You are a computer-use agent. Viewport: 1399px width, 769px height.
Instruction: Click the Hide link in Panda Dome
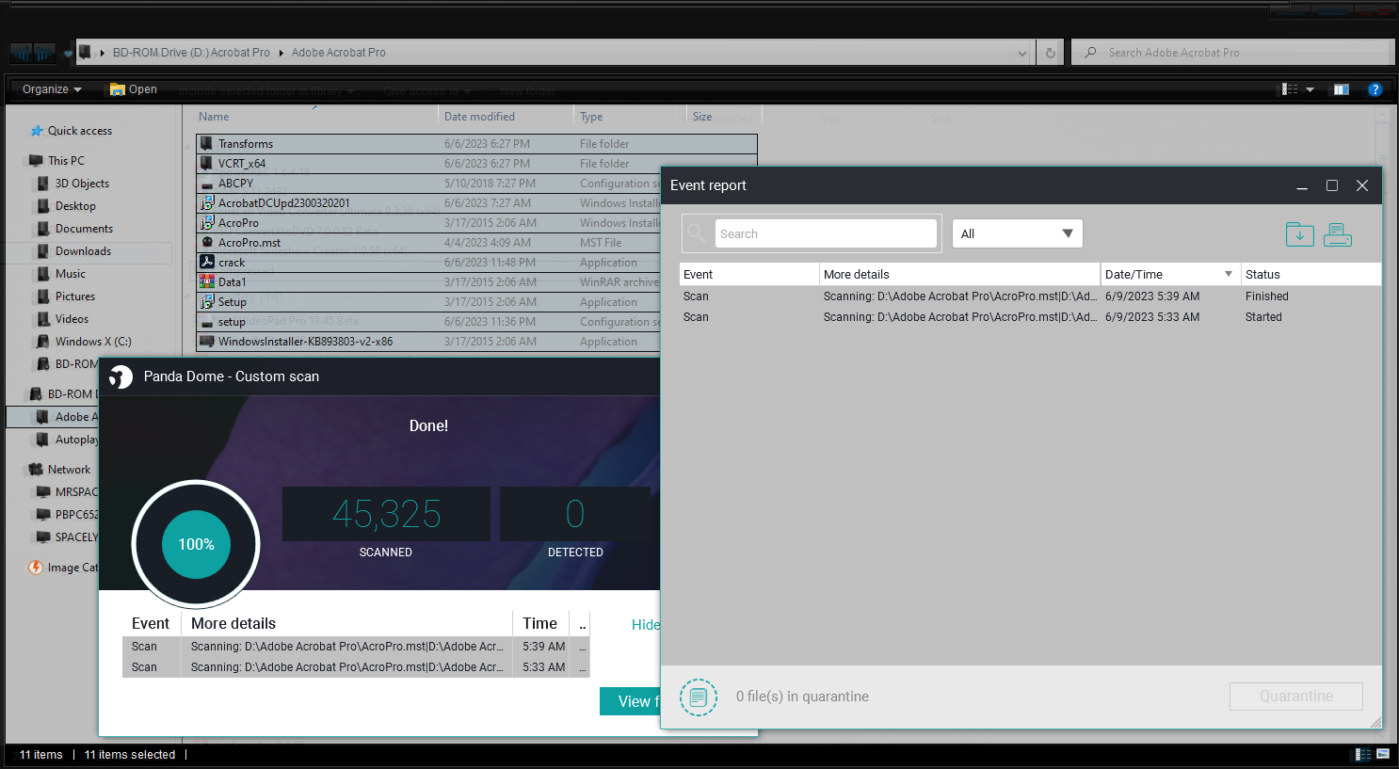click(646, 625)
